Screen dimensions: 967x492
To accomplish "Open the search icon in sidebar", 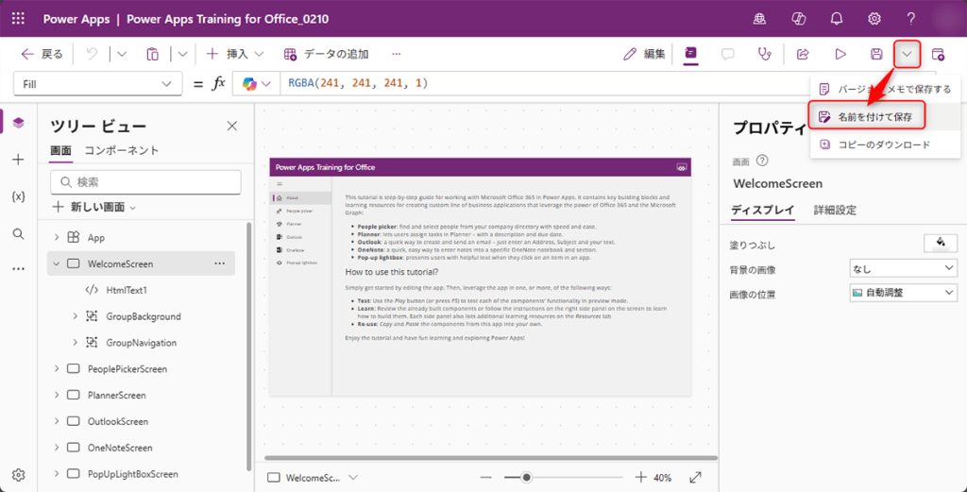I will pos(19,233).
